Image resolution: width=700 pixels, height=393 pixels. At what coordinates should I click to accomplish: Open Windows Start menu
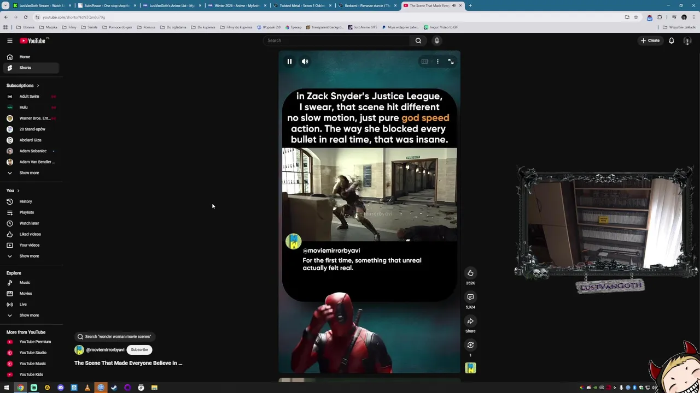(x=7, y=388)
